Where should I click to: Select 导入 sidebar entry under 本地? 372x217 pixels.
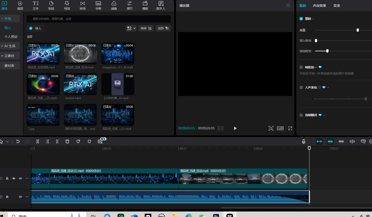coord(8,28)
